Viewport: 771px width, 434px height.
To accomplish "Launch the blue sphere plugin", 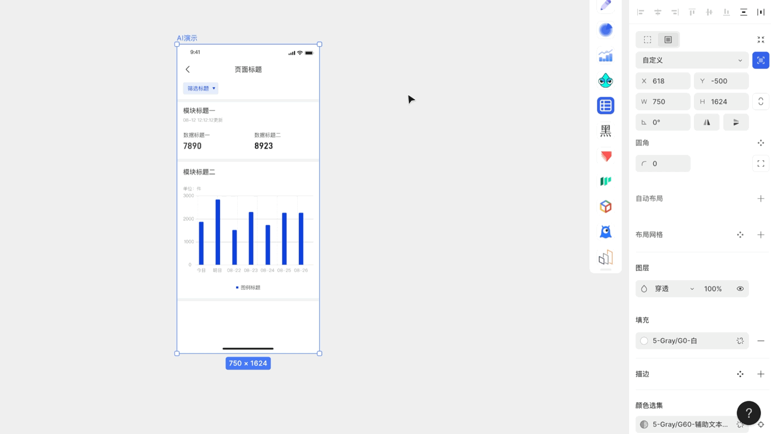I will pos(606,30).
